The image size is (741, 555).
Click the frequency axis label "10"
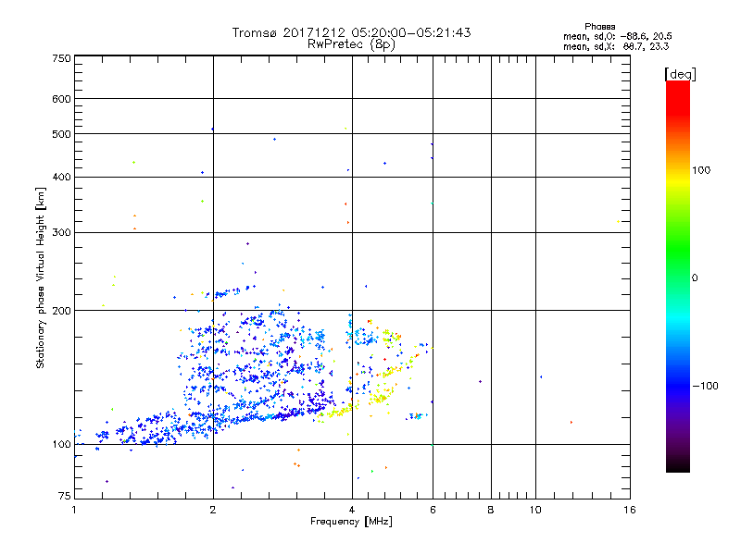tap(535, 510)
